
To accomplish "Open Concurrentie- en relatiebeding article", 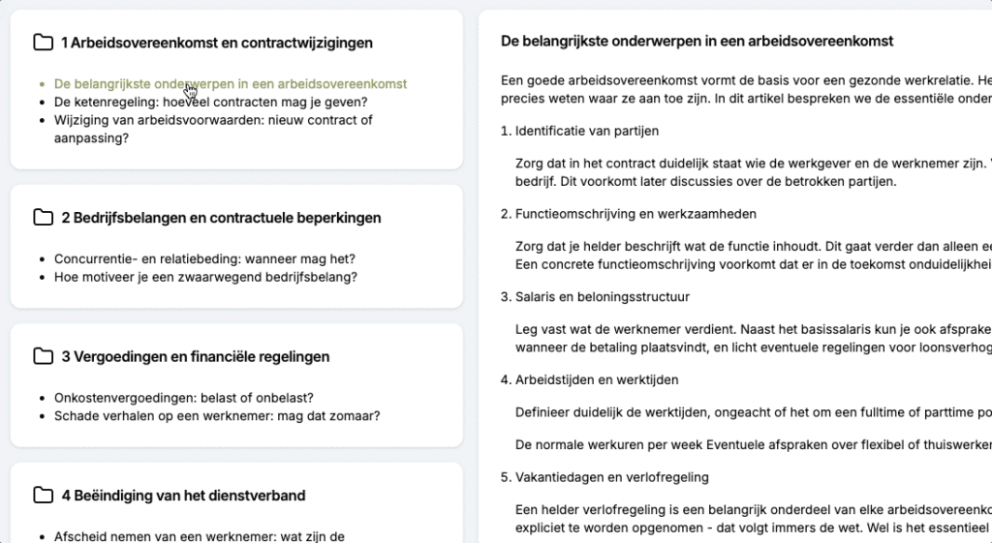I will (204, 258).
